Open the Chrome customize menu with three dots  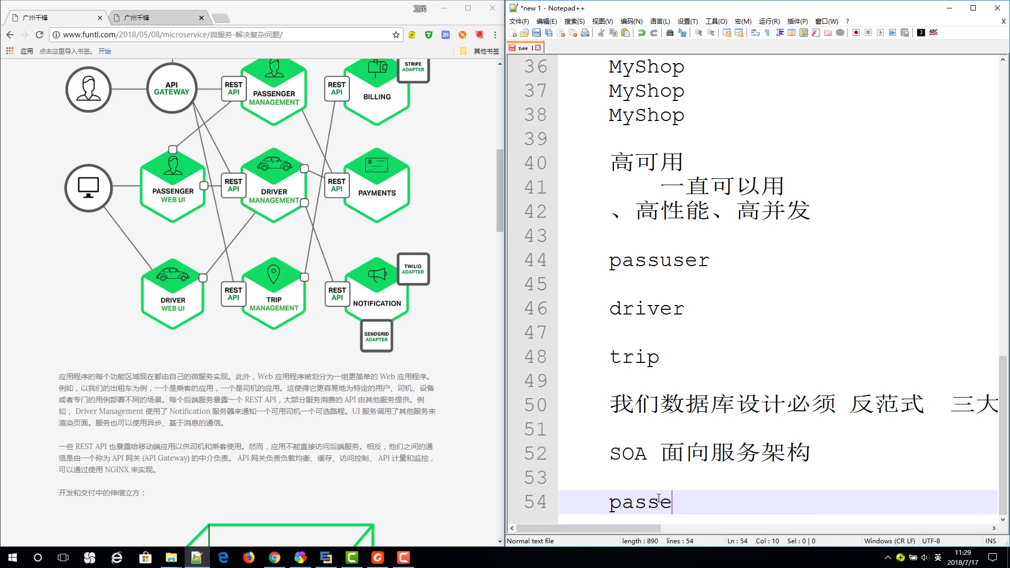[x=495, y=35]
